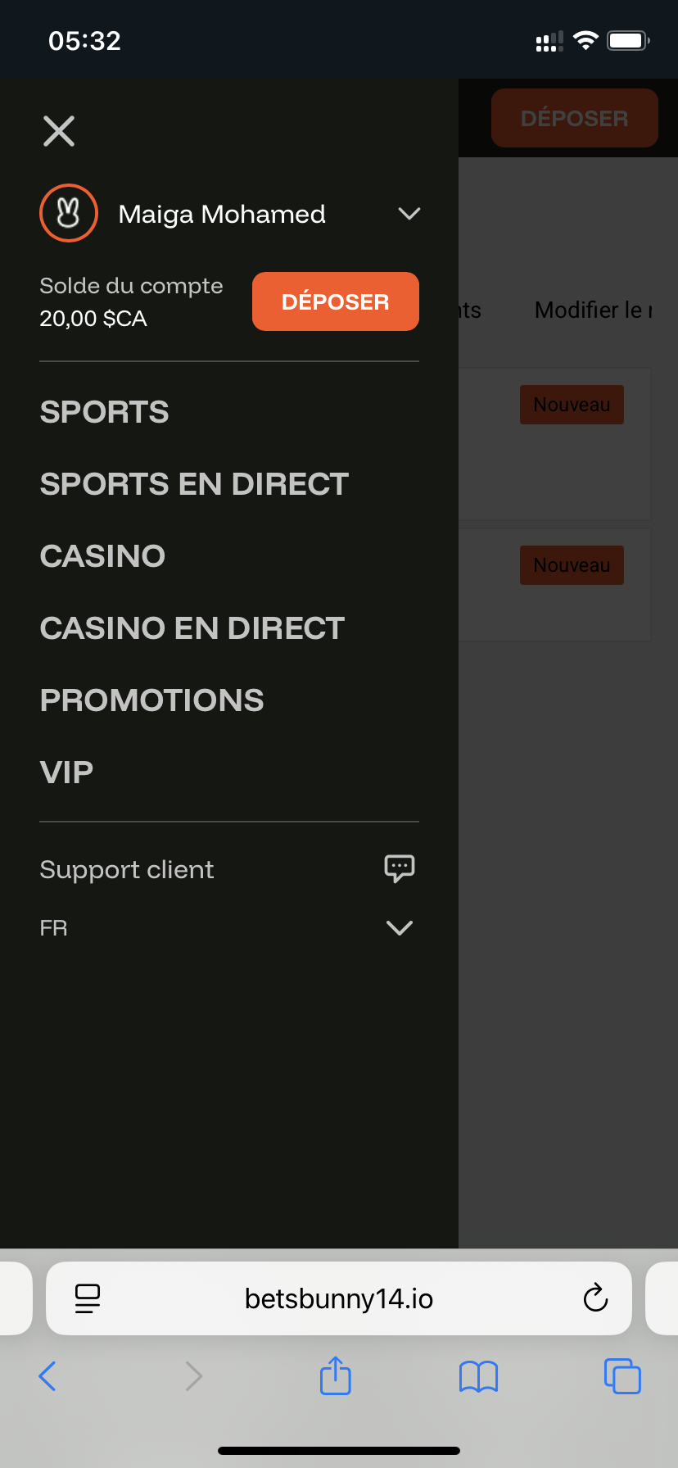Select CASINO from the menu
This screenshot has height=1468, width=678.
(102, 556)
